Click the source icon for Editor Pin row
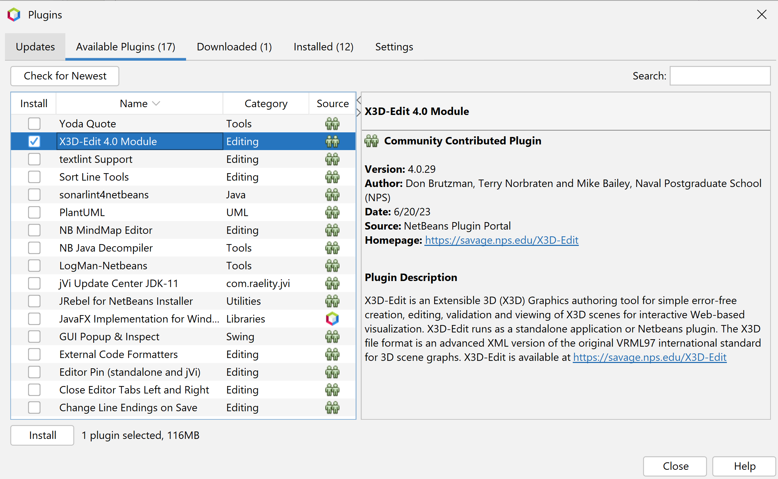This screenshot has width=778, height=479. click(332, 372)
